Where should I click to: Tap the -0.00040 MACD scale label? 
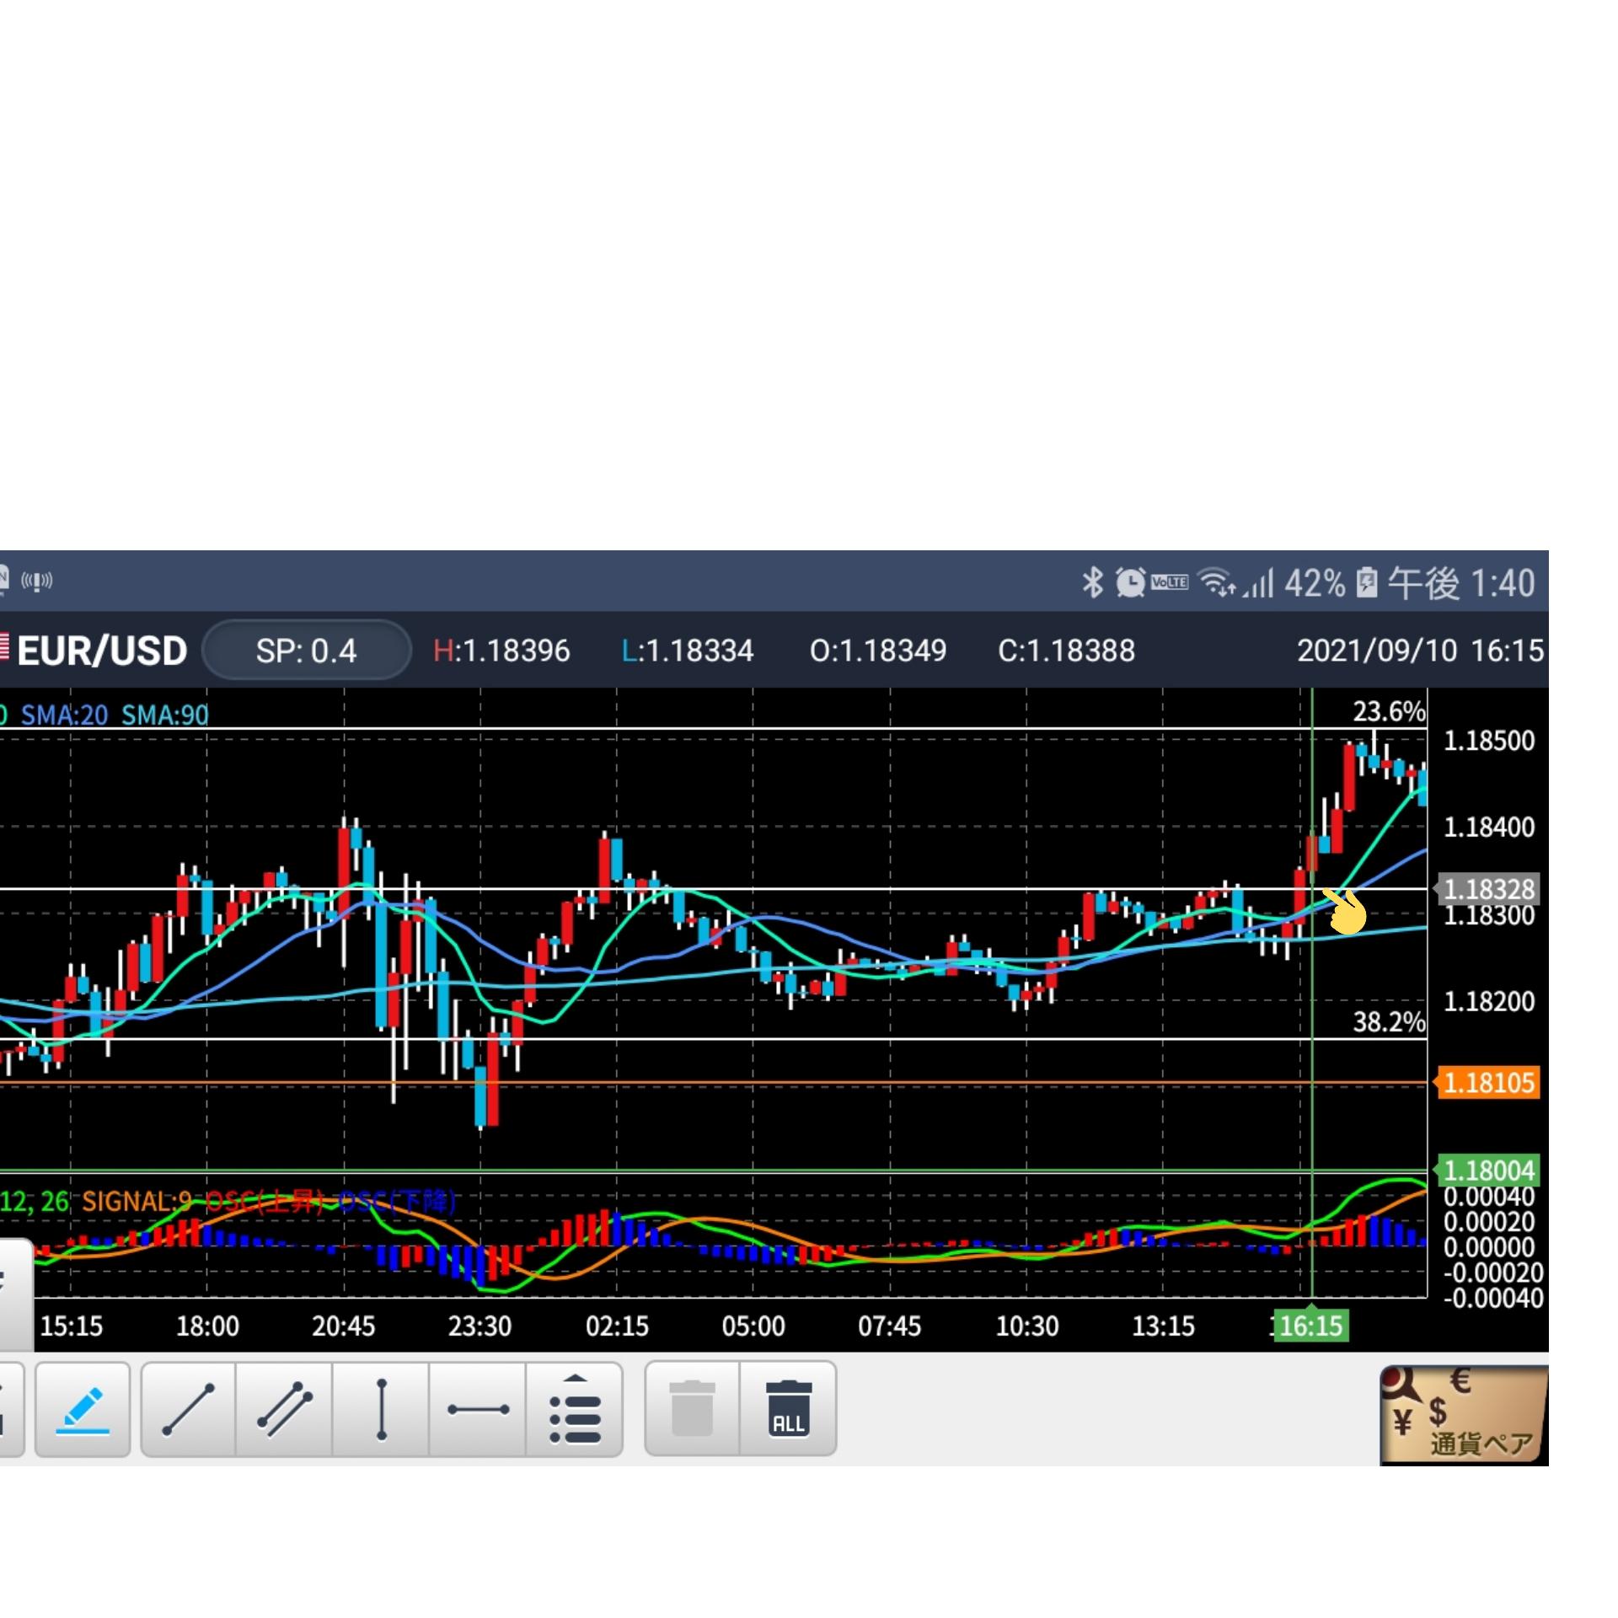pyautogui.click(x=1493, y=1299)
